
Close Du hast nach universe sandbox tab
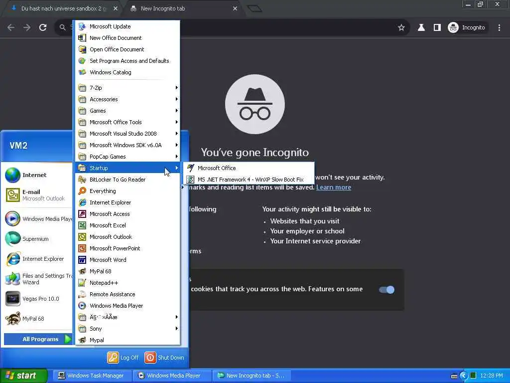116,9
